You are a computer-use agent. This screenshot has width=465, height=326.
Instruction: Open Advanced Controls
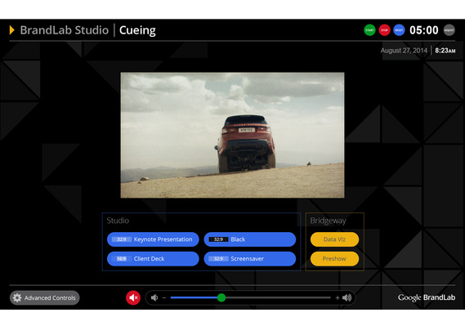pyautogui.click(x=44, y=297)
